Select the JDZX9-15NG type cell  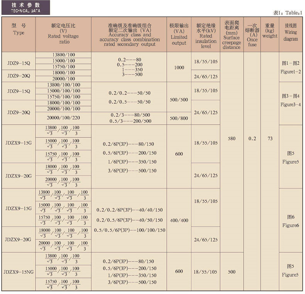(19, 272)
